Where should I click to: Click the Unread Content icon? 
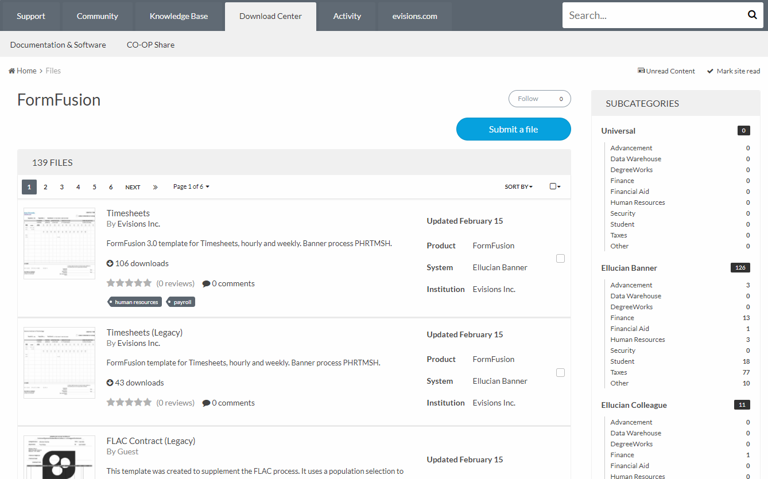pos(641,71)
